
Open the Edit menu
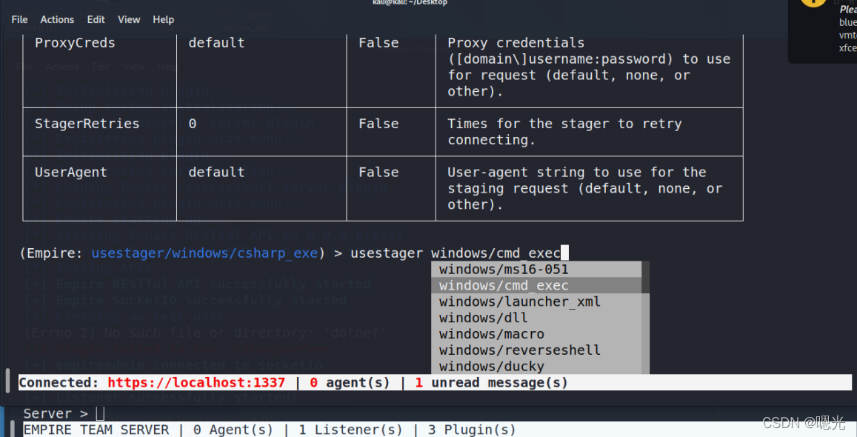[96, 19]
